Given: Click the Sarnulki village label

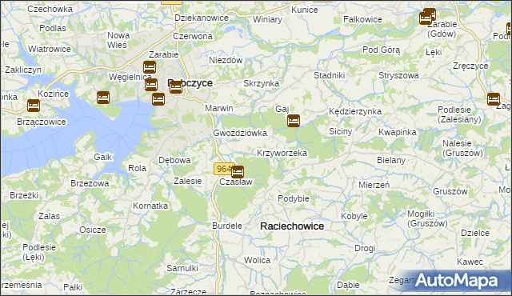Looking at the screenshot, I should (182, 268).
